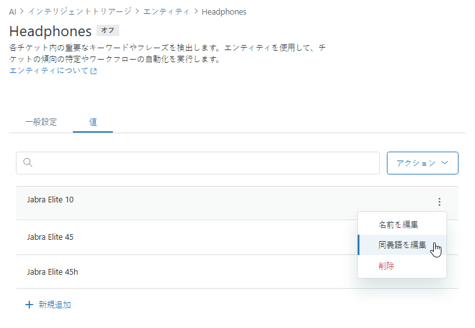The width and height of the screenshot is (475, 328).
Task: Click the external link icon after エンティティについて
Action: tap(94, 71)
